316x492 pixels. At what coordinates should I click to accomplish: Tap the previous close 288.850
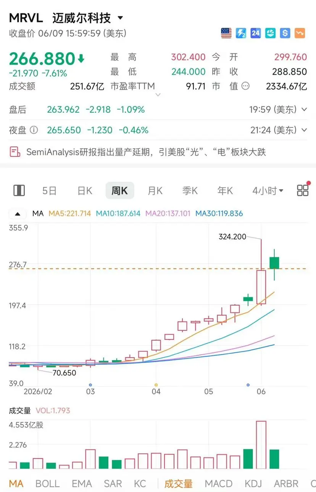[x=289, y=72]
